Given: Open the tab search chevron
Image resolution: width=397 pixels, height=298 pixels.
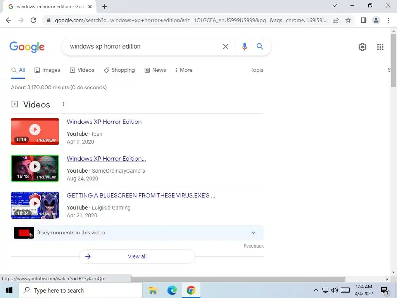Looking at the screenshot, I should tap(335, 5).
